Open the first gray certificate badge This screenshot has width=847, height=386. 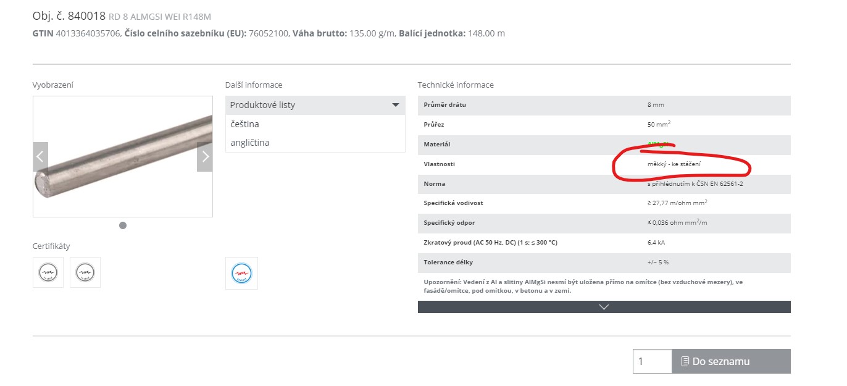48,272
